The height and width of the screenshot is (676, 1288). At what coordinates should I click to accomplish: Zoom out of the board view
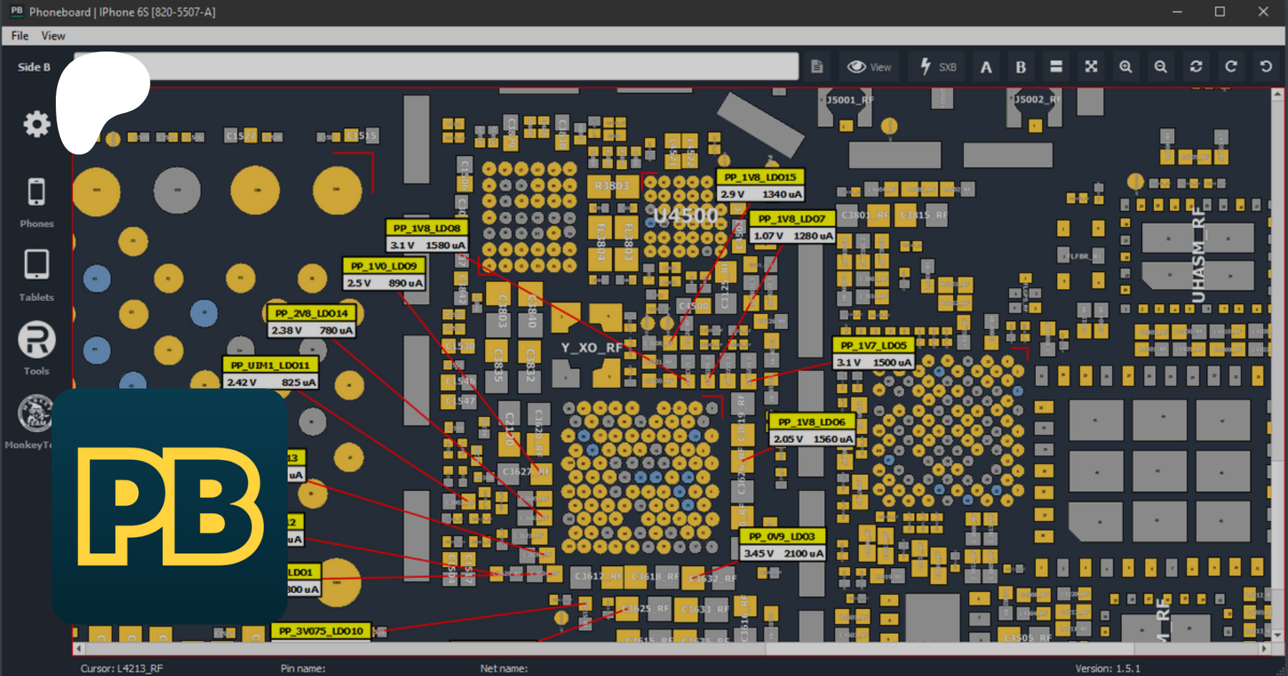[x=1161, y=67]
